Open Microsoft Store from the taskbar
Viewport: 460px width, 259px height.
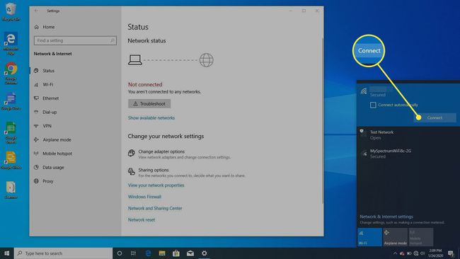[176, 253]
